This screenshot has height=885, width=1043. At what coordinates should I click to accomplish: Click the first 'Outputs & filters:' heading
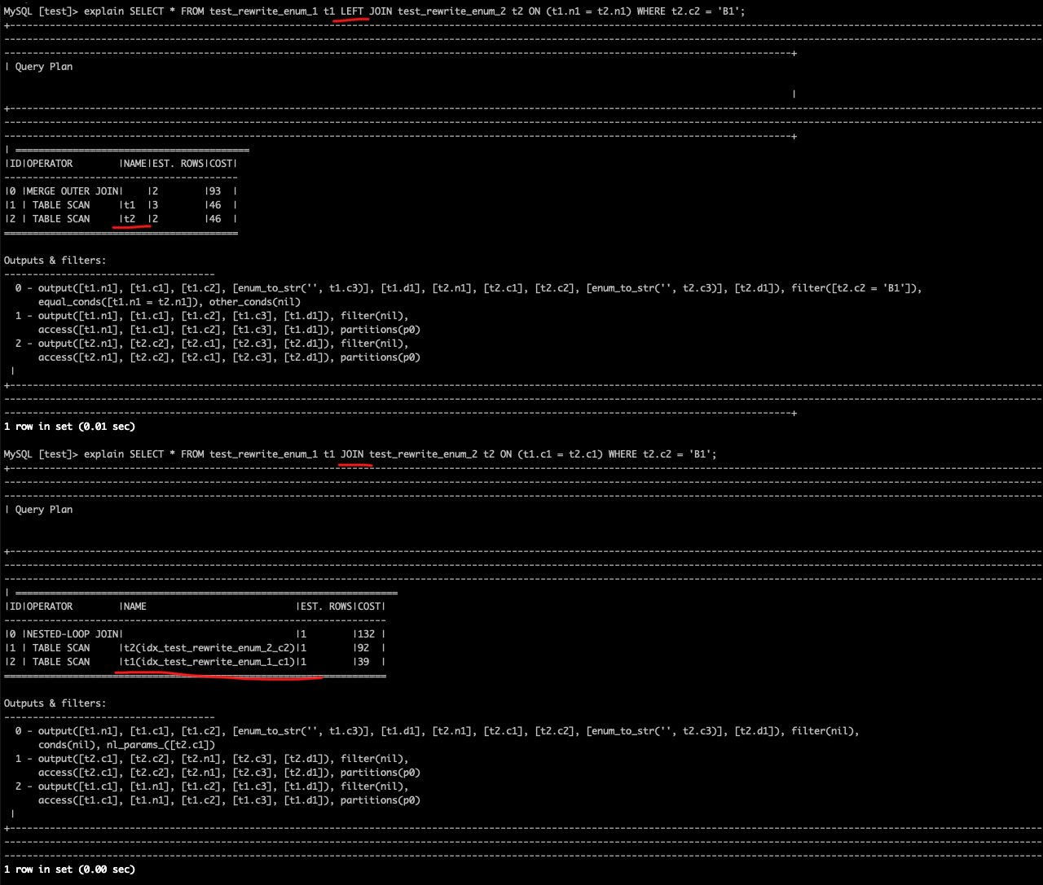tap(55, 261)
